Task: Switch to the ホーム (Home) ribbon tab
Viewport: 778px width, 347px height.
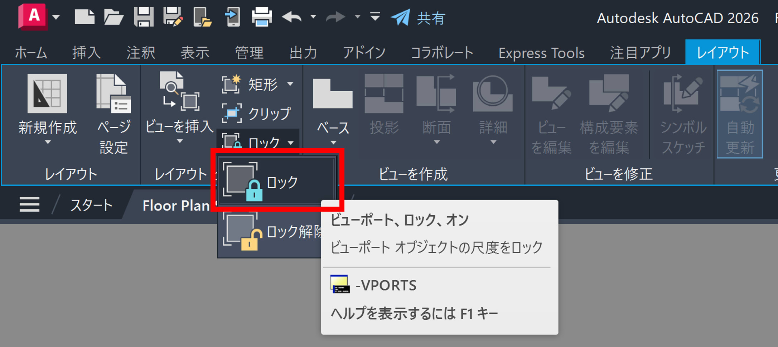Action: (x=31, y=53)
